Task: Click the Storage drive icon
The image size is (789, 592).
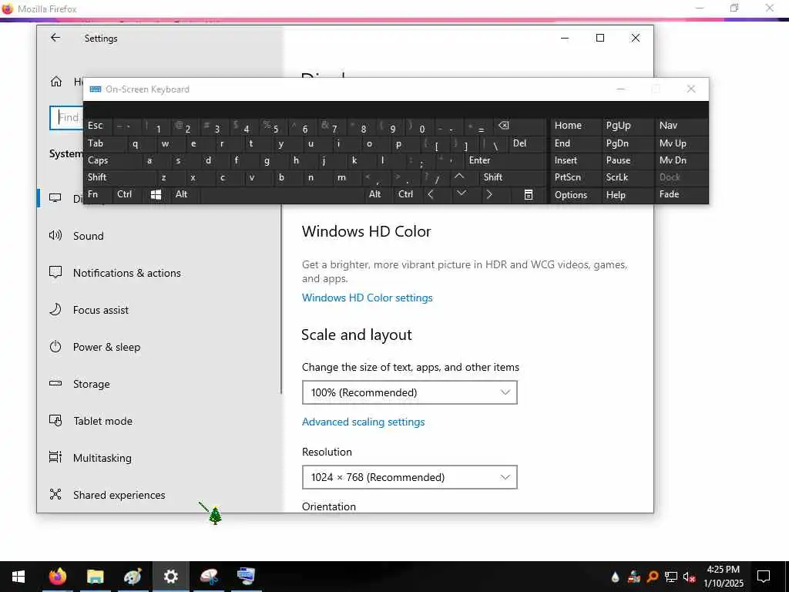Action: tap(55, 383)
